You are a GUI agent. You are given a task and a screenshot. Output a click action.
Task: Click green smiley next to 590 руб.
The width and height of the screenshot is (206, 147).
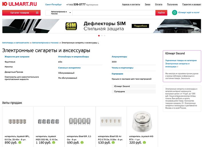point(82,142)
